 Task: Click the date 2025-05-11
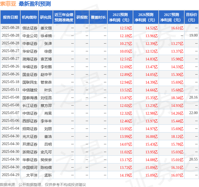10,89
